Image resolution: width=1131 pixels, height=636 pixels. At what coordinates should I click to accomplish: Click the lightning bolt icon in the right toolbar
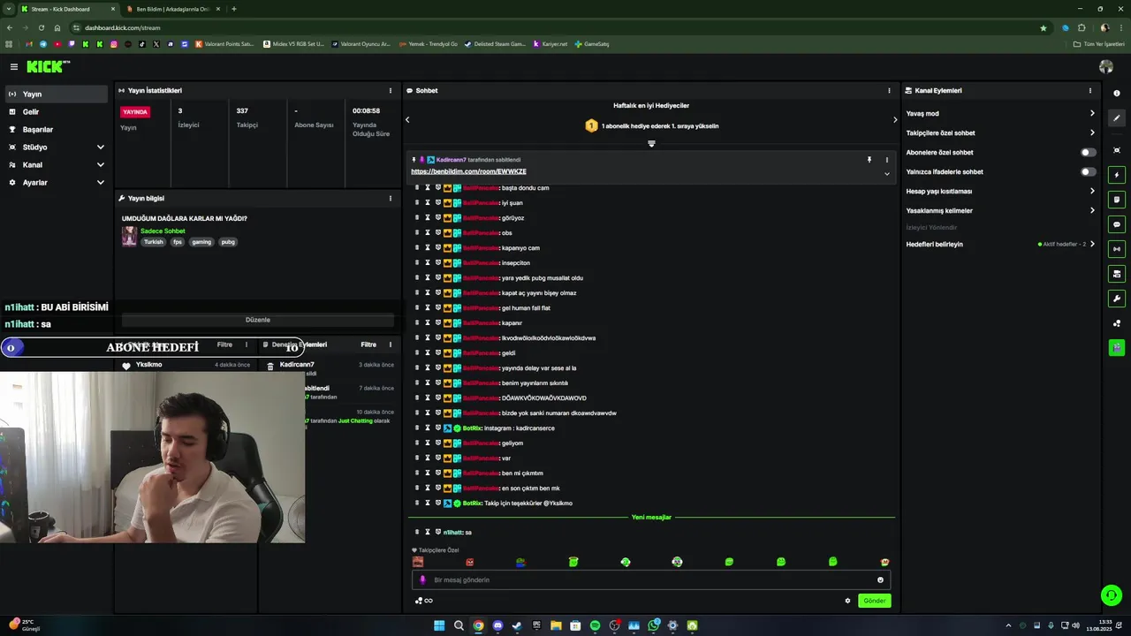tap(1117, 175)
